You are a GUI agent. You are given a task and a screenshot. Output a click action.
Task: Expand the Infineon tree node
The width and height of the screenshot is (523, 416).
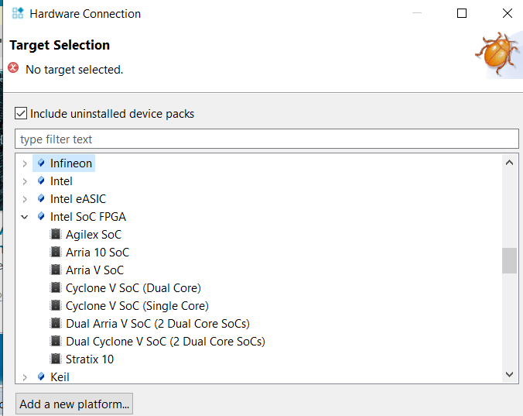click(x=25, y=163)
